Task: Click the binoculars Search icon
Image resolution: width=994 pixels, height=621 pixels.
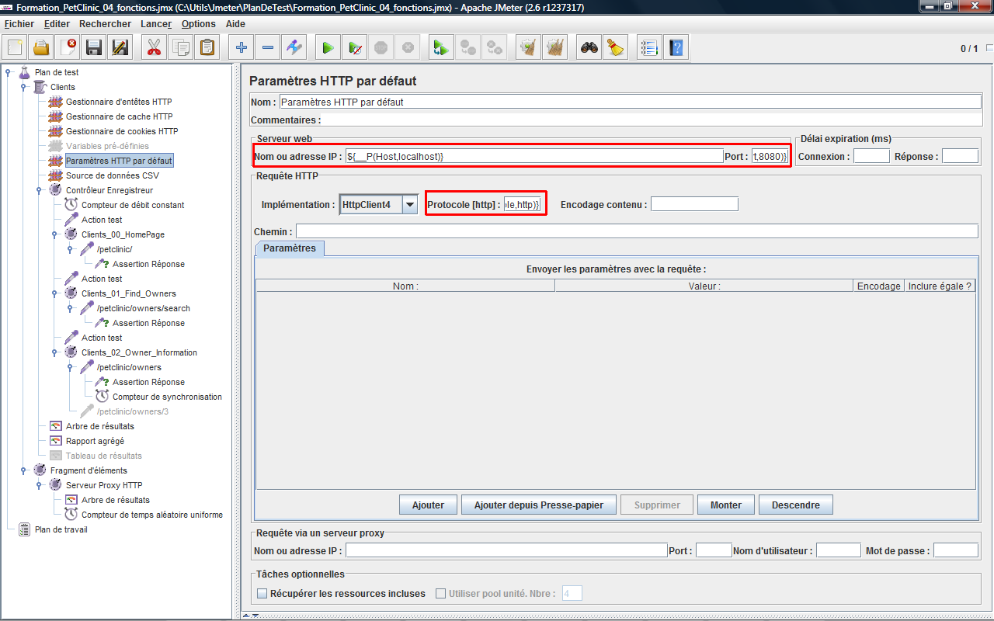Action: tap(589, 48)
